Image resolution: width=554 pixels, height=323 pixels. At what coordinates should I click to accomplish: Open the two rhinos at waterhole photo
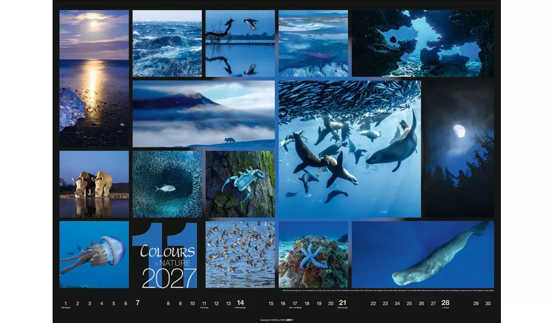[94, 184]
